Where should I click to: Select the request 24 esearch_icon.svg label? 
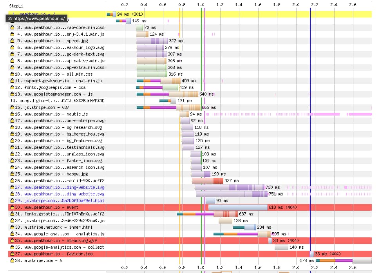60,167
